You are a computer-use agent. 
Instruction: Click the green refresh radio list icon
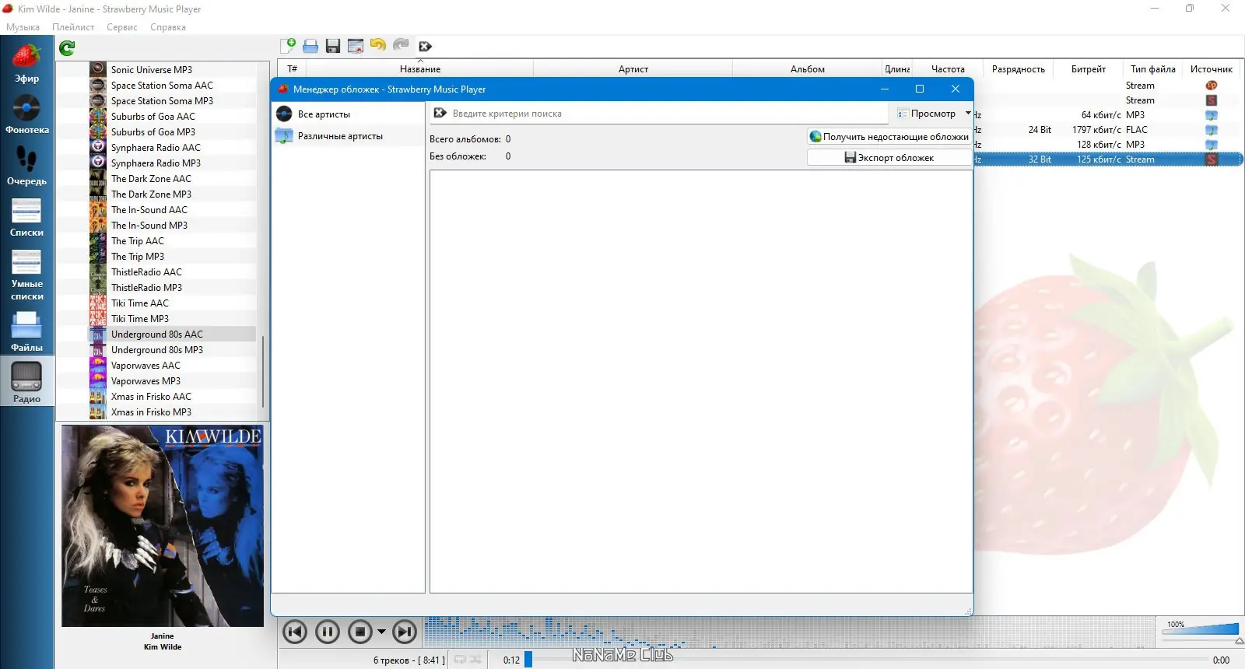[x=67, y=48]
